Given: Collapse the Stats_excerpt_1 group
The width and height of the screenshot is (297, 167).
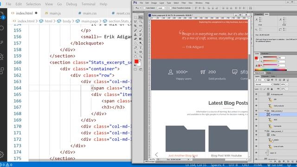Looking at the screenshot, I should (x=265, y=131).
